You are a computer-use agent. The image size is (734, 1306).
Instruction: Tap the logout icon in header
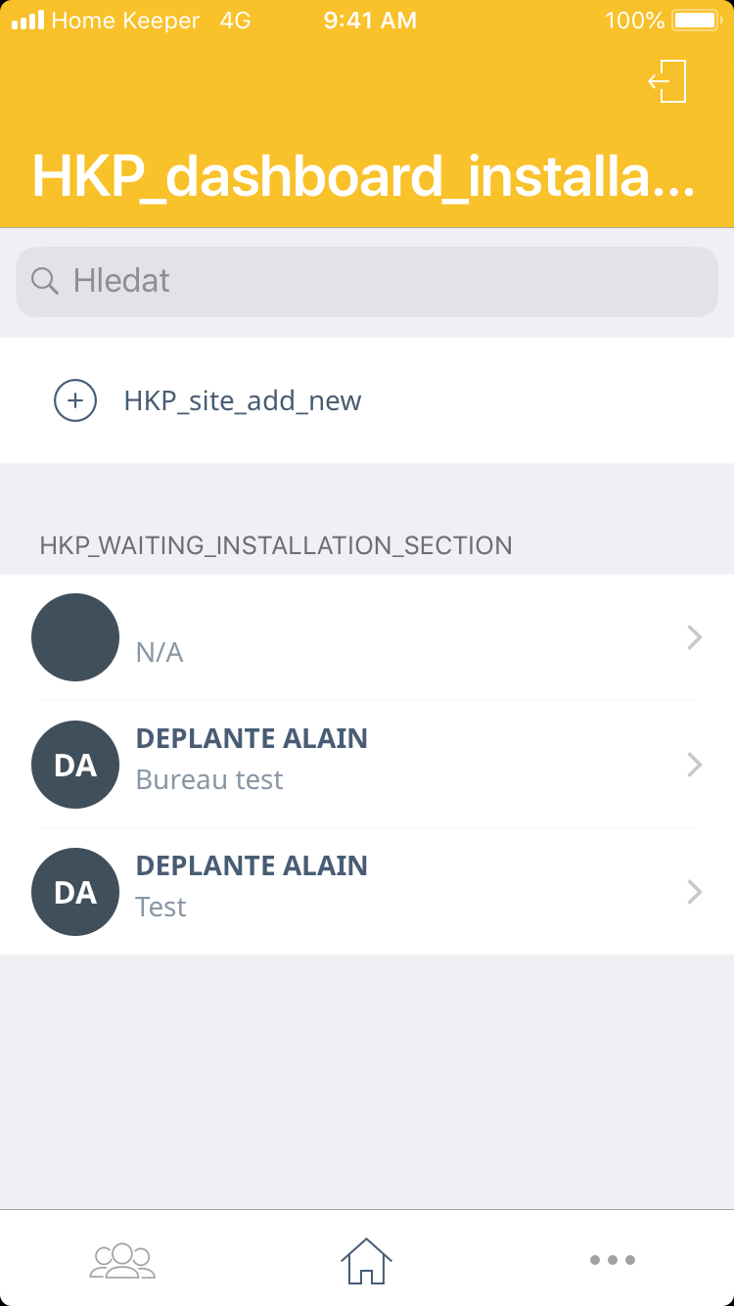668,81
